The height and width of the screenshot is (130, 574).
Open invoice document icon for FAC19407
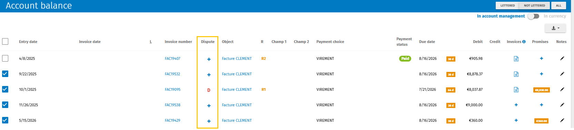coord(516,59)
